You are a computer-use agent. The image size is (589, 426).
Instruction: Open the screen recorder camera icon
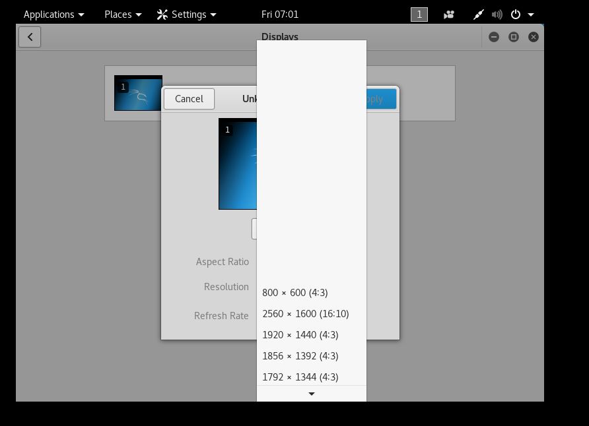coord(448,15)
